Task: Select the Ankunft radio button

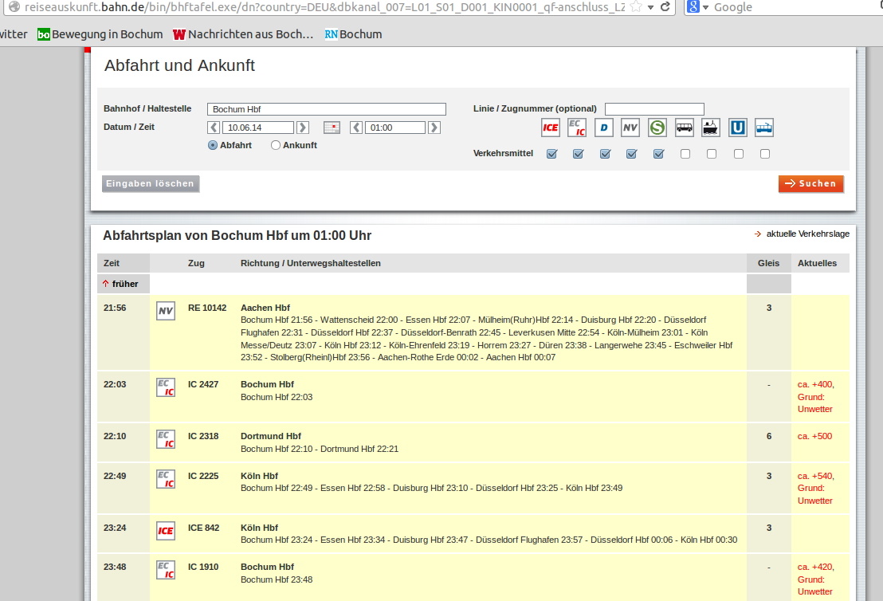Action: 276,145
